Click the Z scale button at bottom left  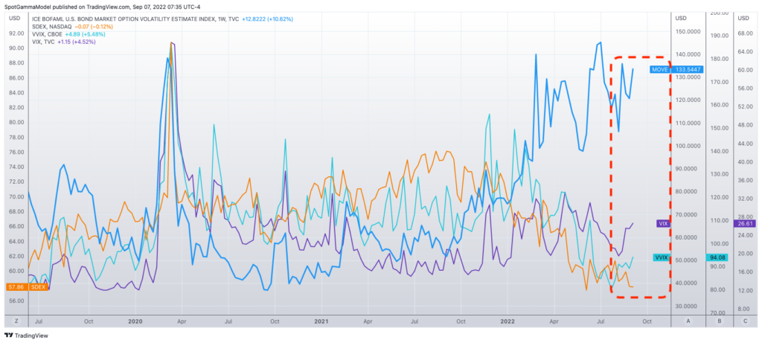click(x=16, y=321)
